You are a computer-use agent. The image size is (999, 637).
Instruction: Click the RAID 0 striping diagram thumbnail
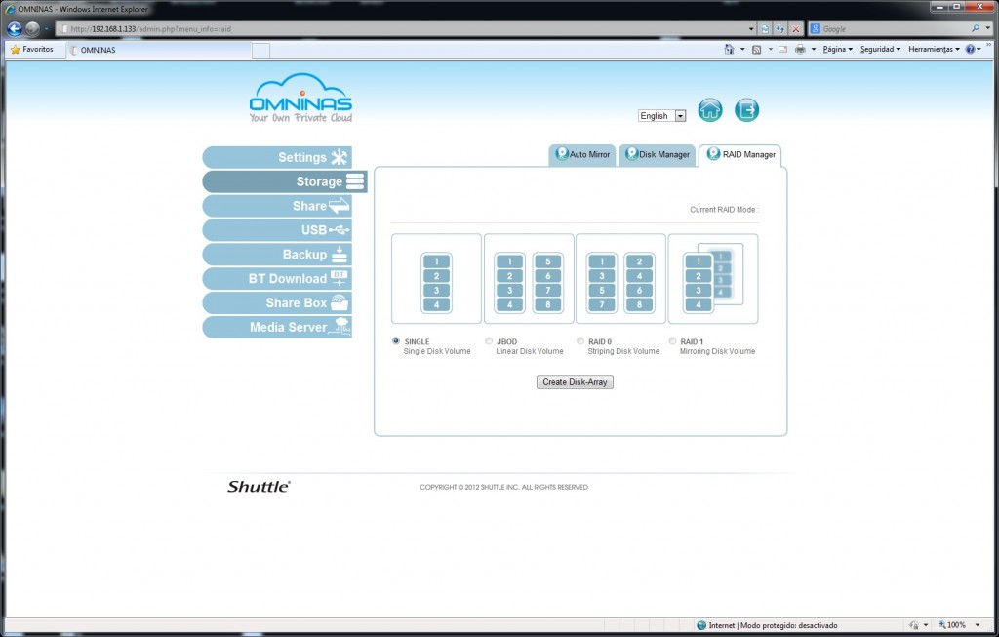tap(620, 279)
